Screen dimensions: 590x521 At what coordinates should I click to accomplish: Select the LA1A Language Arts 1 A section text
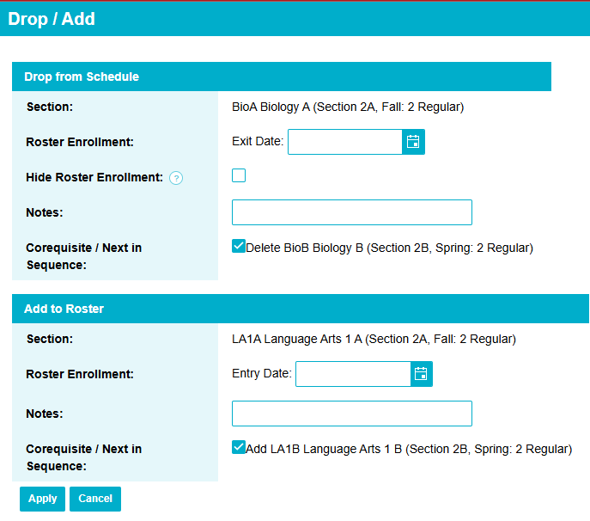pyautogui.click(x=374, y=340)
